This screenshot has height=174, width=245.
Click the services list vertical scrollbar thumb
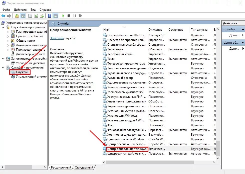[218, 148]
